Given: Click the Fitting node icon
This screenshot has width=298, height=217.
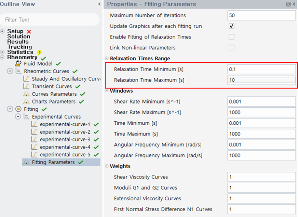Looking at the screenshot, I should coord(18,109).
